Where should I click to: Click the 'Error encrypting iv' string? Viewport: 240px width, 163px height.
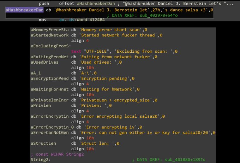[110, 127]
